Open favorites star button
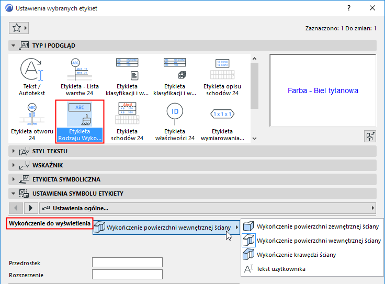385x284 pixels. (19, 28)
